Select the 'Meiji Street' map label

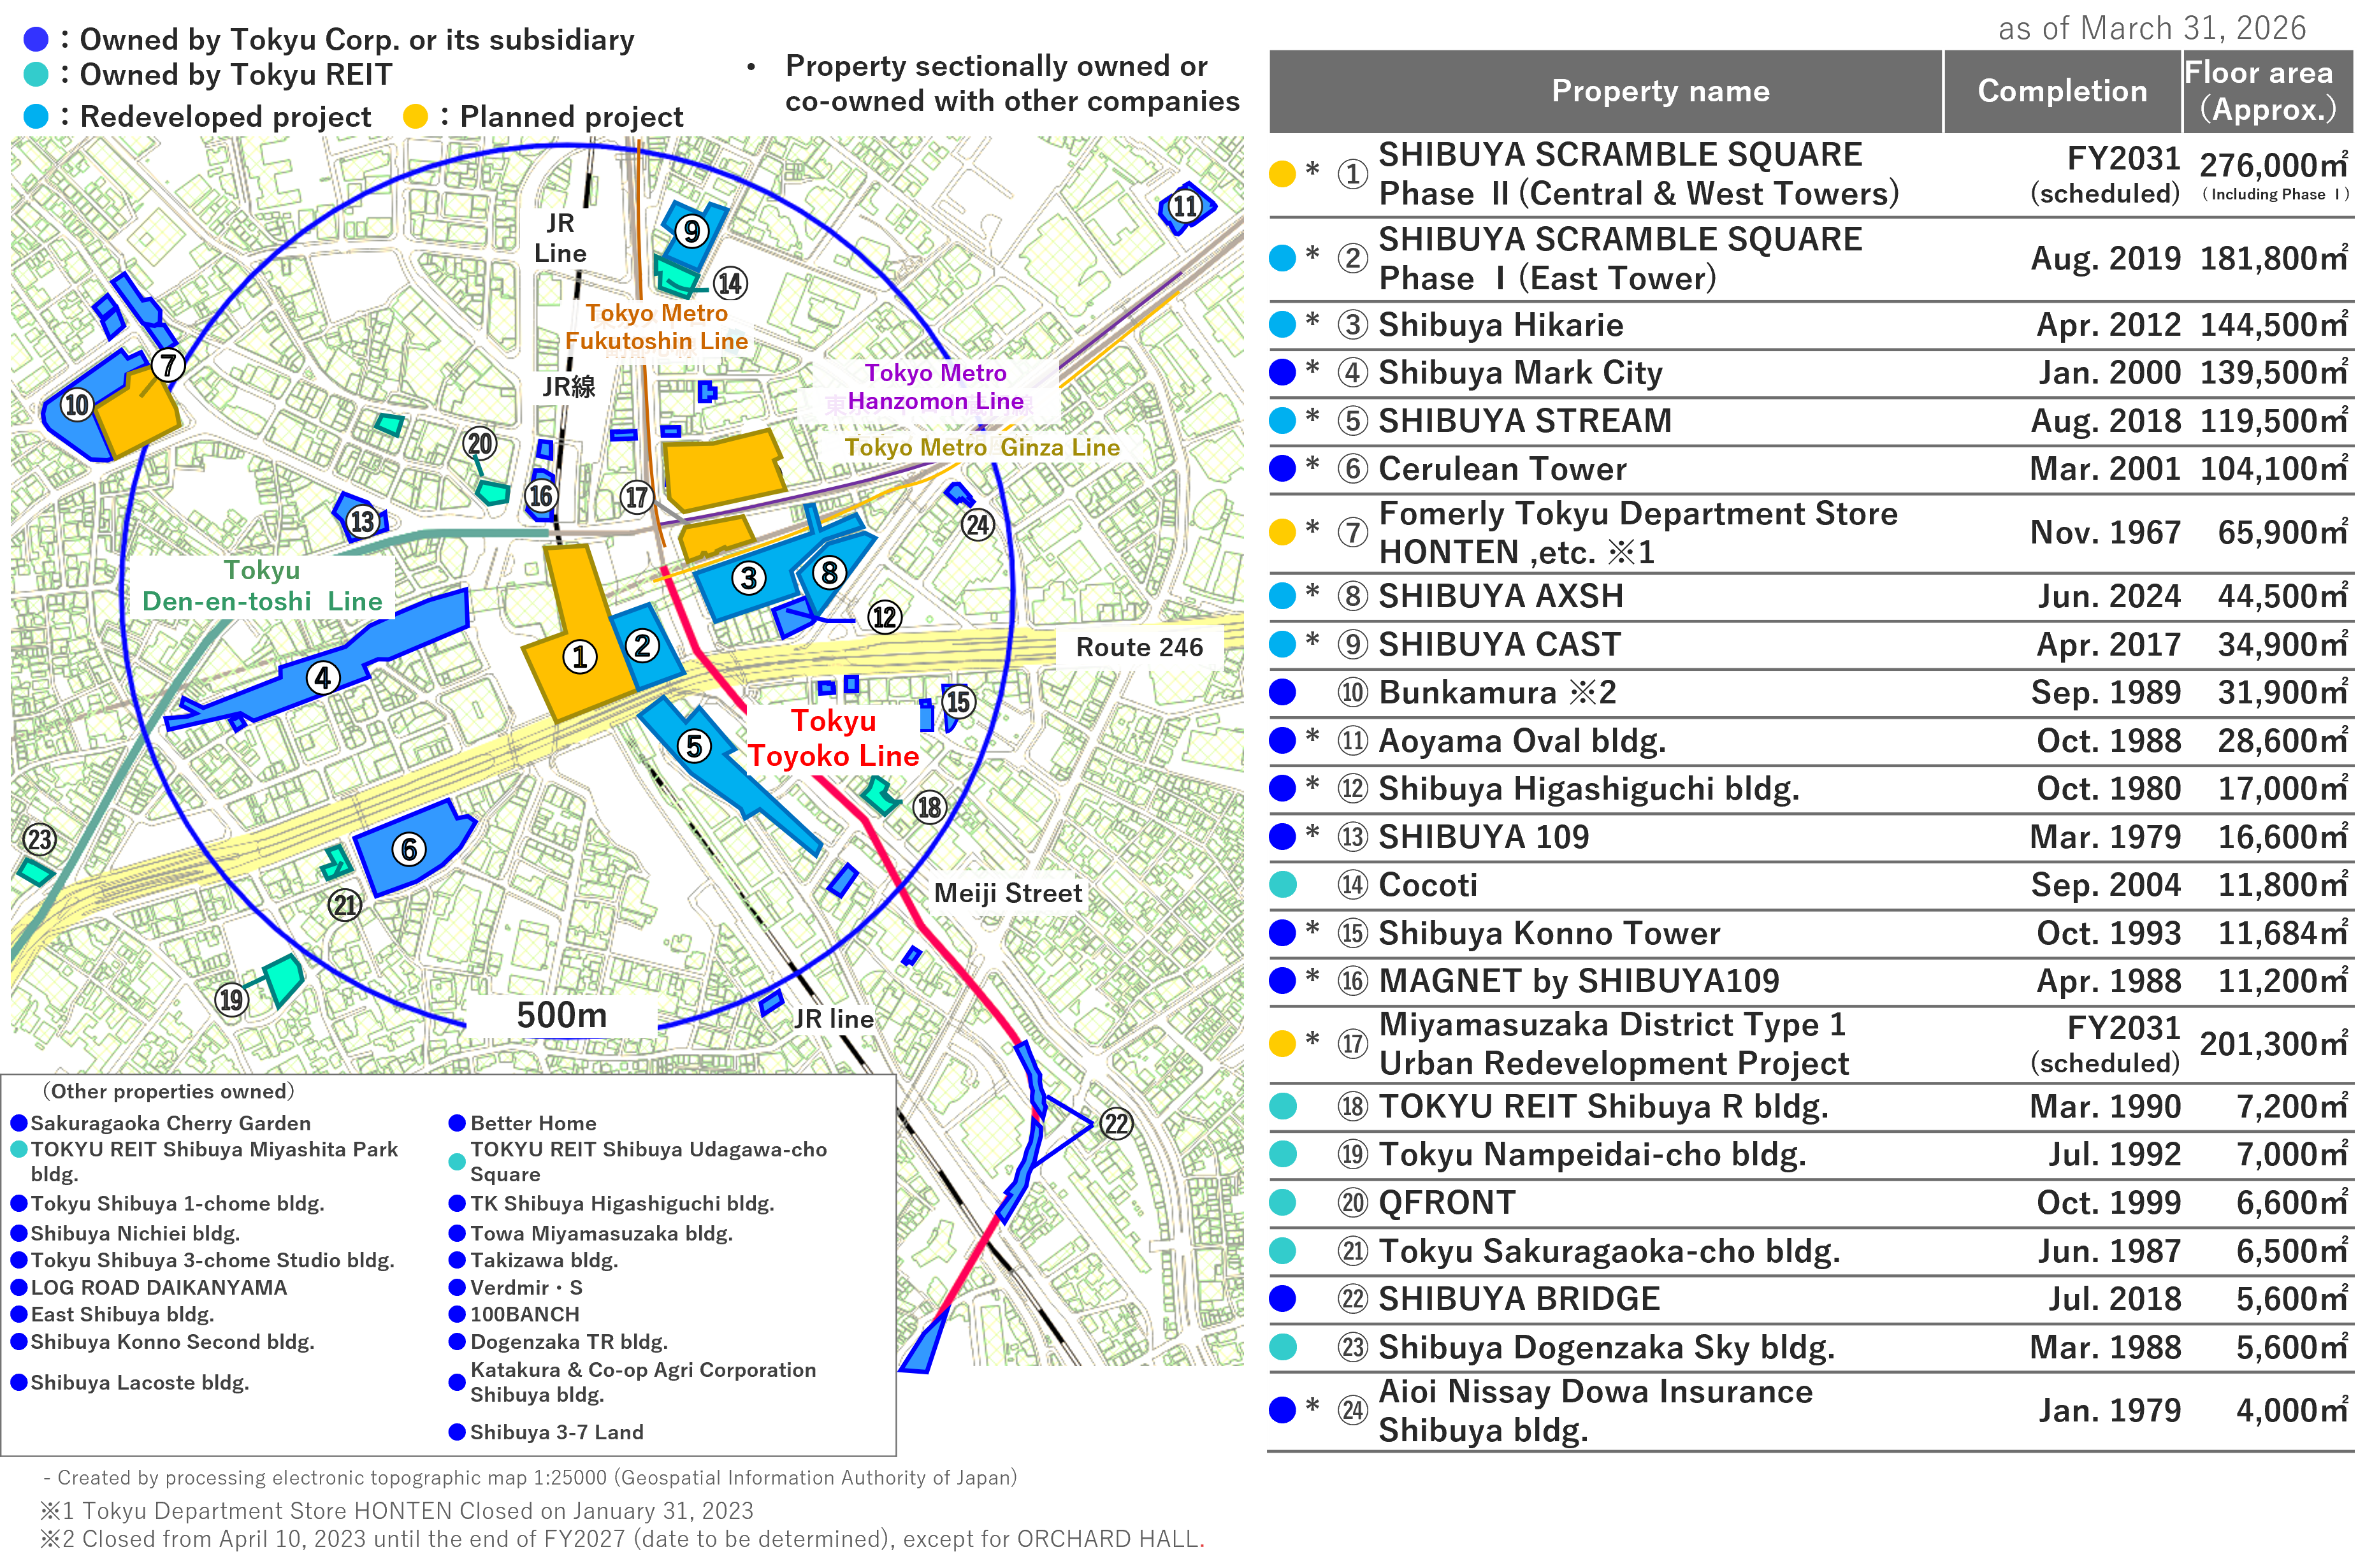(1008, 893)
